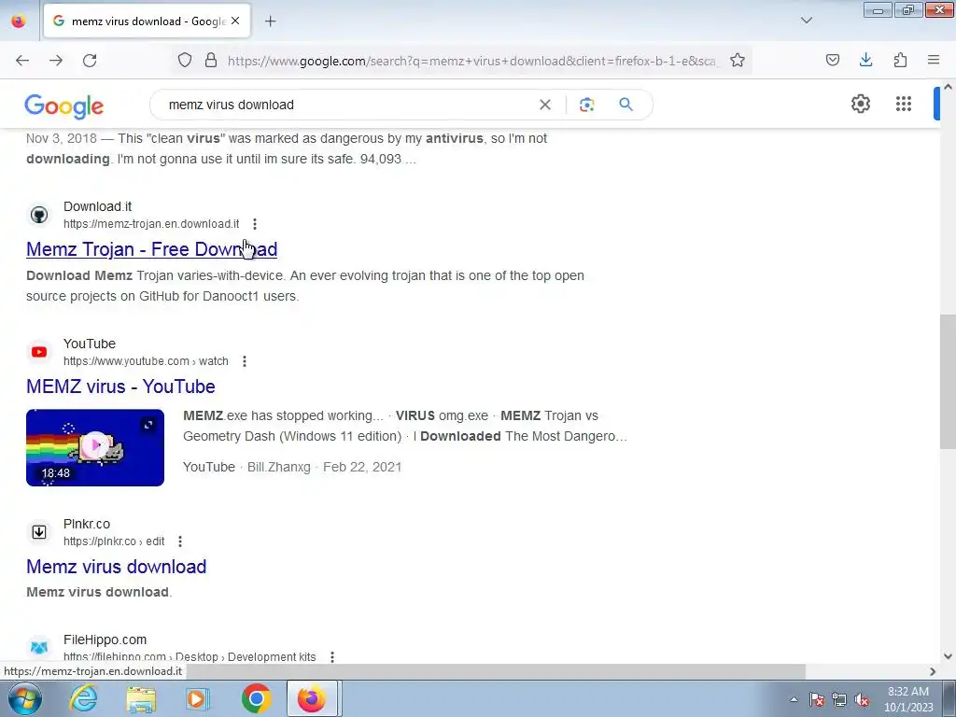The image size is (956, 717).
Task: Click the vertical page scrollbar thumb
Action: pos(948,381)
